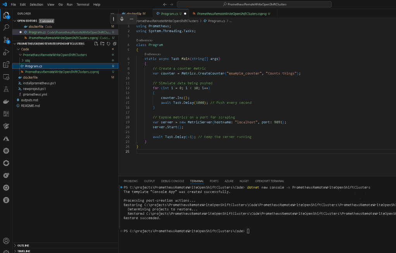This screenshot has height=253, width=396.
Task: Go back with the navigation arrow
Action: pyautogui.click(x=165, y=4)
